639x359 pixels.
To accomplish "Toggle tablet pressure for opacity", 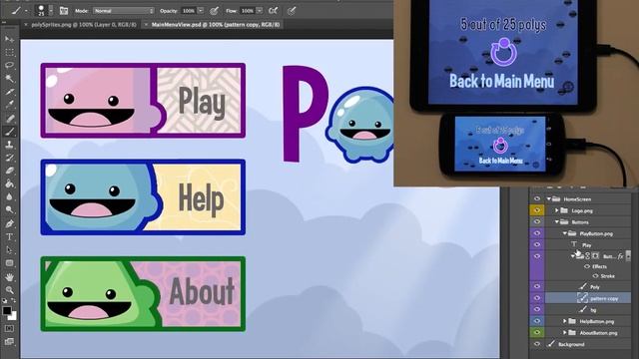I will point(214,11).
